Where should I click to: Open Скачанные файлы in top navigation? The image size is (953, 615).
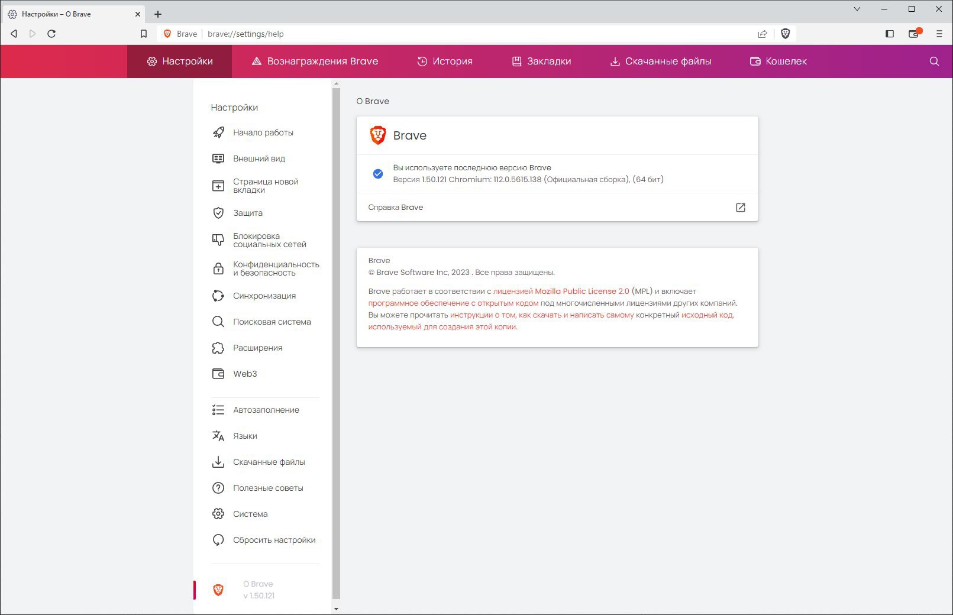click(660, 61)
